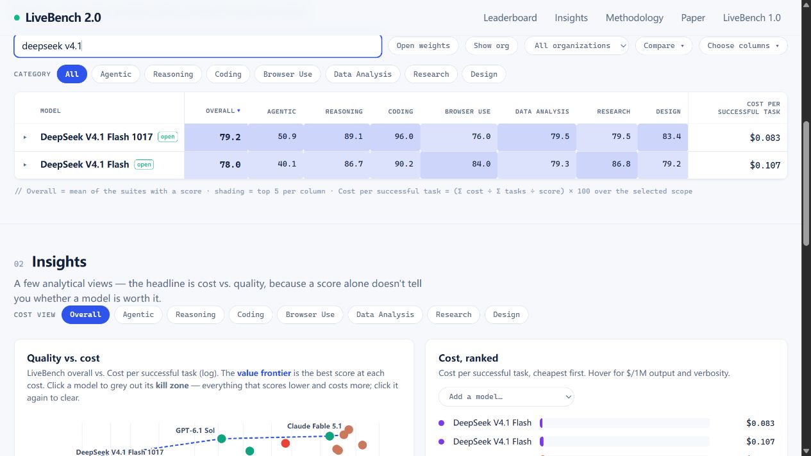Open the Add a model dropdown
Viewport: 811px width, 456px height.
tap(506, 396)
